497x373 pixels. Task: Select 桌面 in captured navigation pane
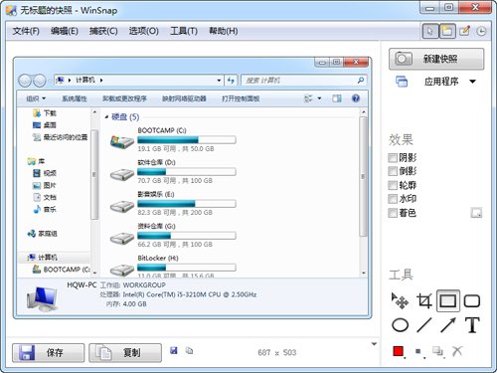45,125
